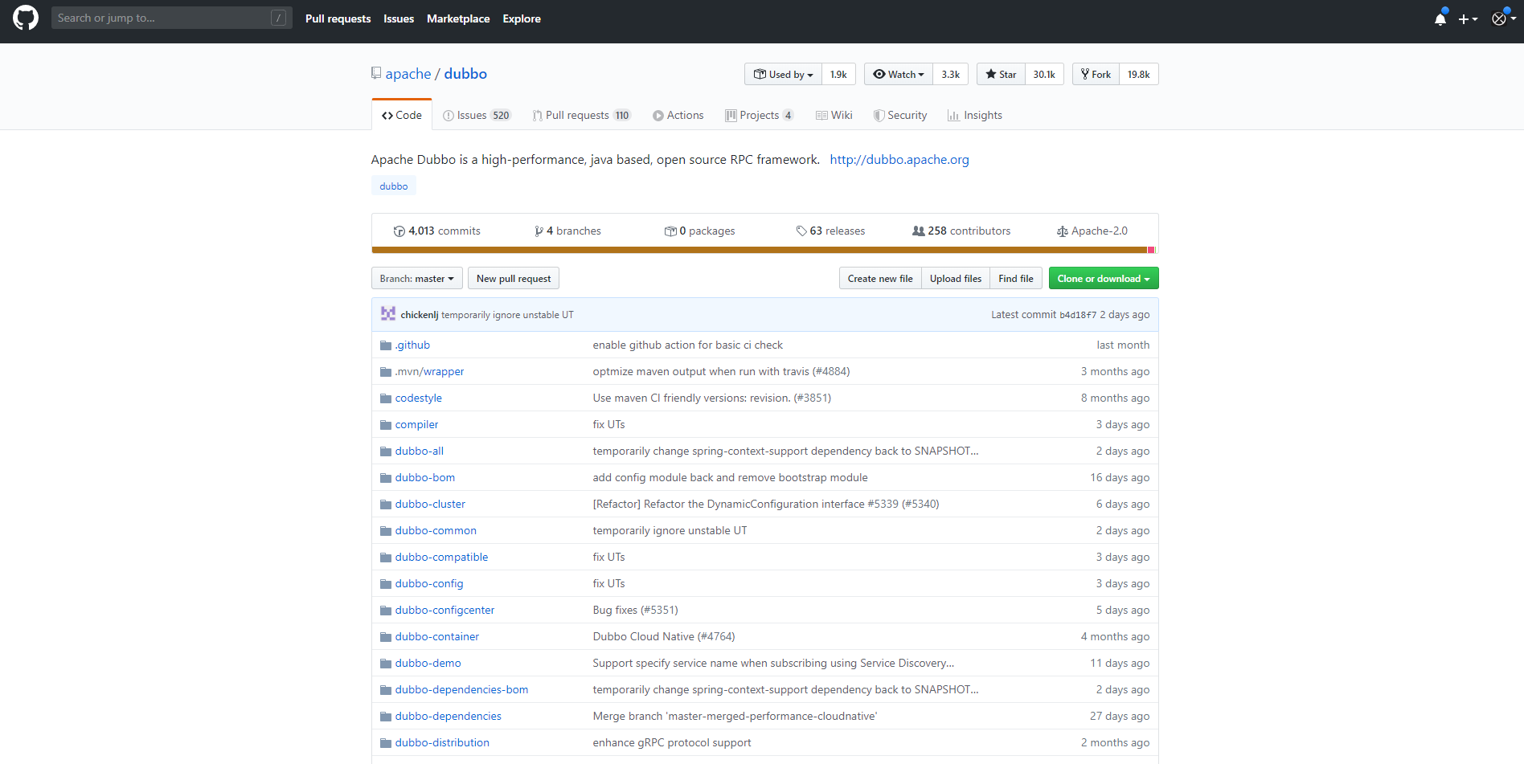Open notifications bell icon
The height and width of the screenshot is (764, 1524).
pyautogui.click(x=1440, y=18)
